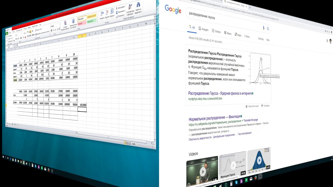
Task: Click the Format as Table icon
Action: [x=73, y=21]
